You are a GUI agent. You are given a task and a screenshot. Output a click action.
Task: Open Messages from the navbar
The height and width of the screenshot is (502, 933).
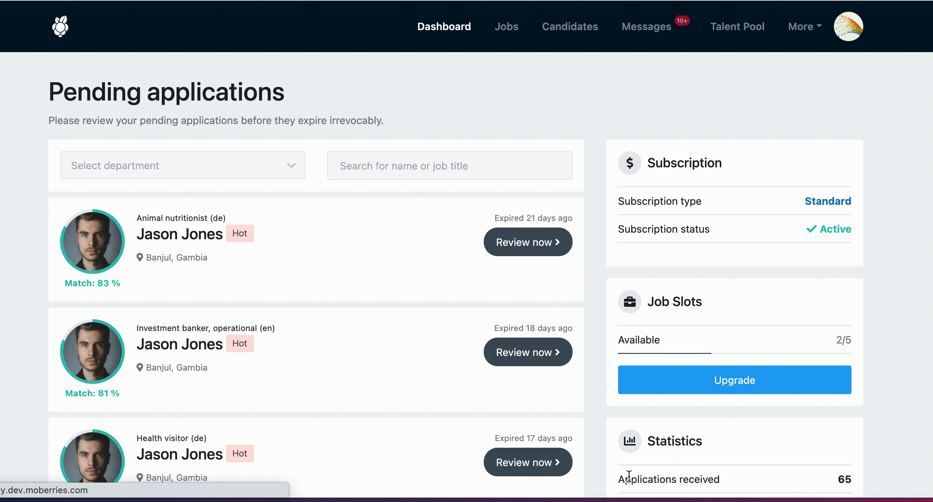[x=646, y=26]
